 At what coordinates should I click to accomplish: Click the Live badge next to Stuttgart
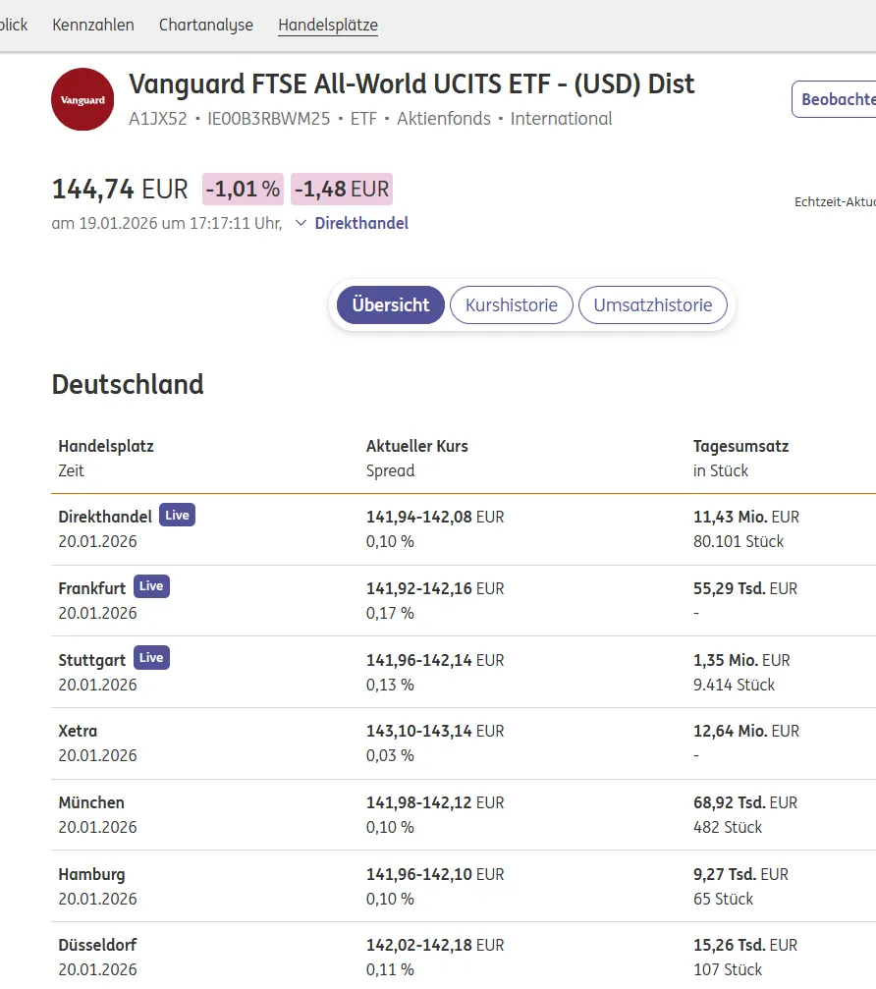click(x=151, y=658)
